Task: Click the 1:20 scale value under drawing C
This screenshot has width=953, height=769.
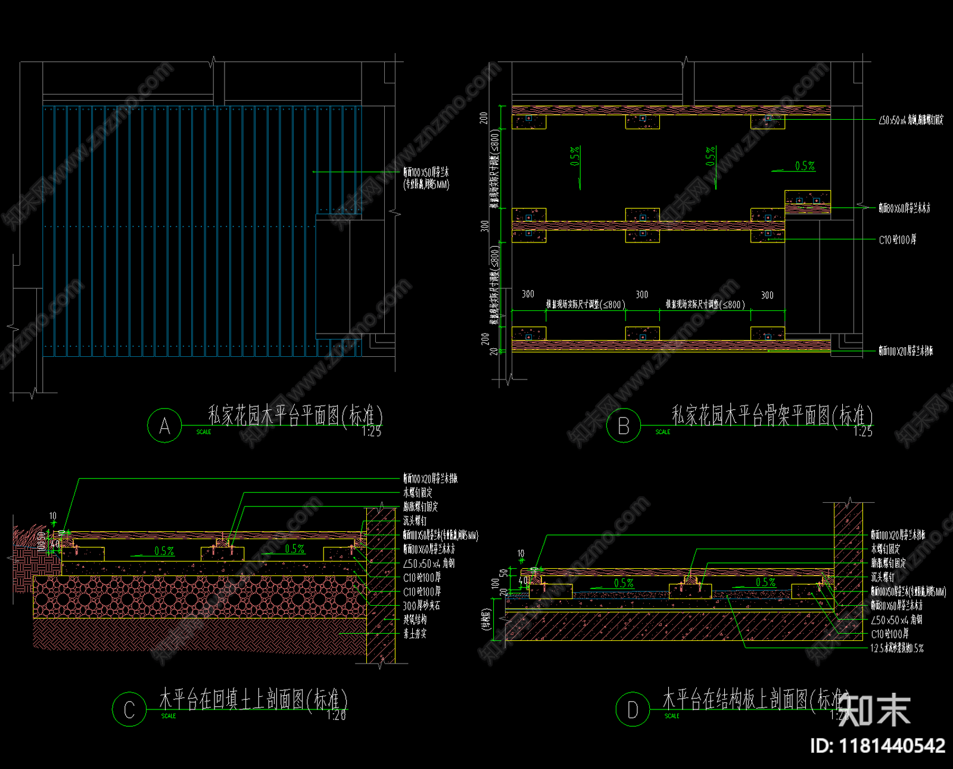Action: coord(337,715)
